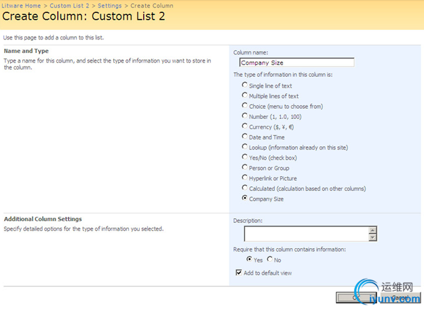Image resolution: width=424 pixels, height=310 pixels.
Task: Choose the Hyperlink or Picture type
Action: coord(245,177)
